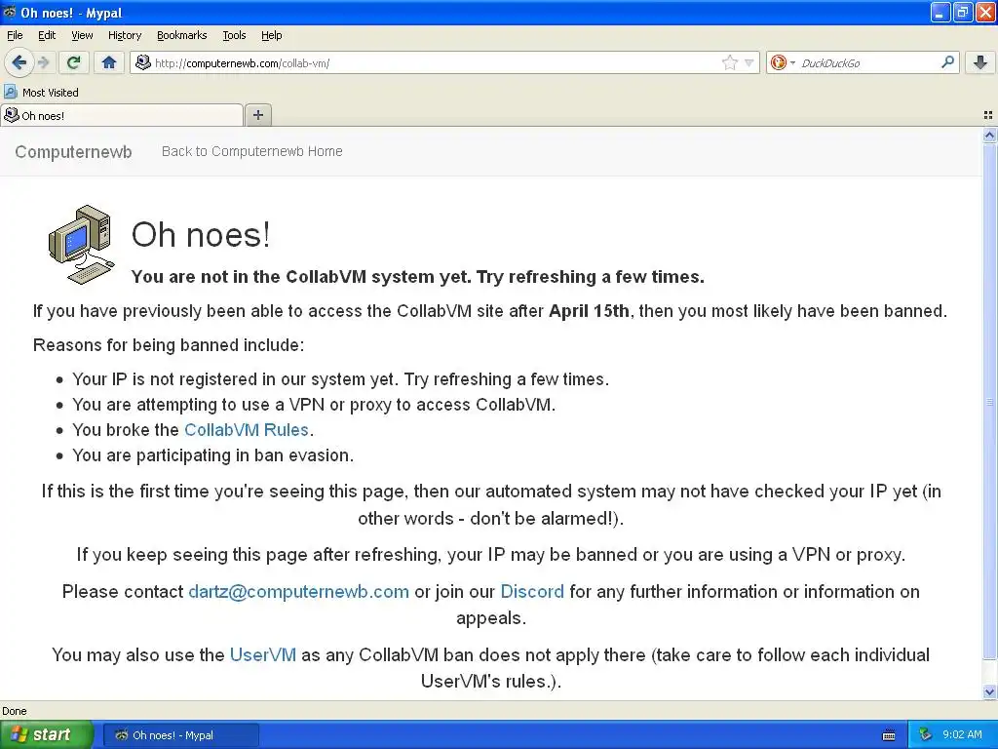Open the downloads arrow button
Screen dimensions: 998x749
(x=980, y=62)
